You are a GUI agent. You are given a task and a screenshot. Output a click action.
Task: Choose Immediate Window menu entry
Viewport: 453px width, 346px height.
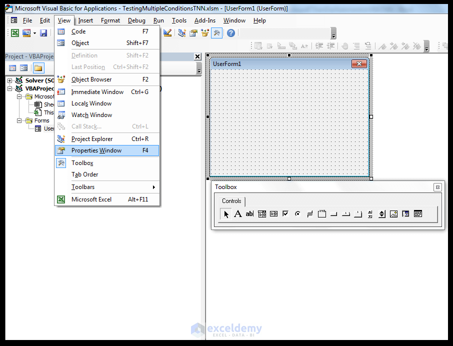click(107, 92)
